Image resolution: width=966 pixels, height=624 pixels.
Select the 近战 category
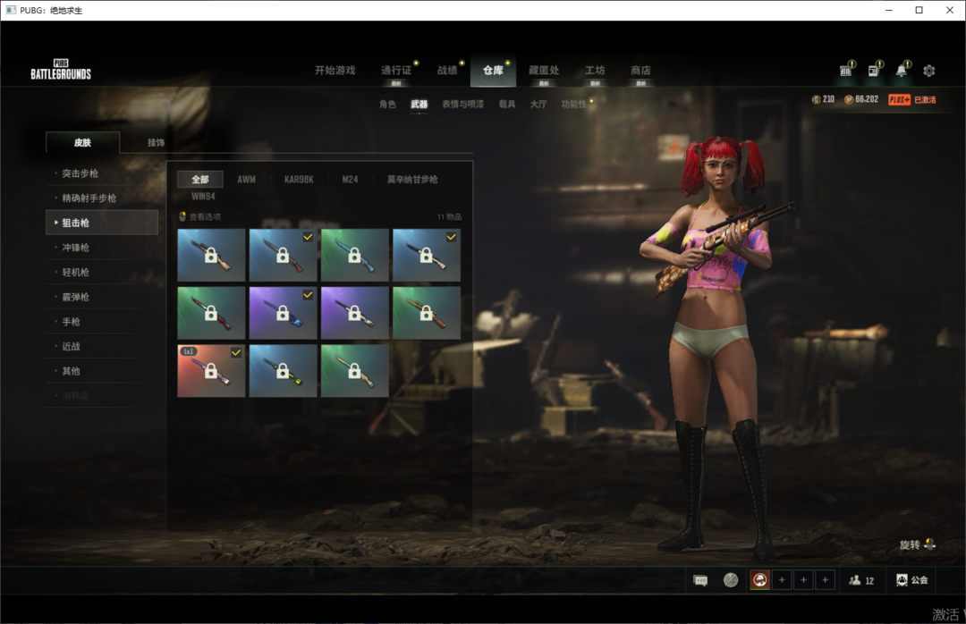(102, 346)
